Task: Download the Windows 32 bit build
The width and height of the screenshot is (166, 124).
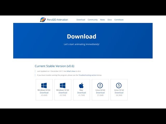Action: tap(63, 93)
